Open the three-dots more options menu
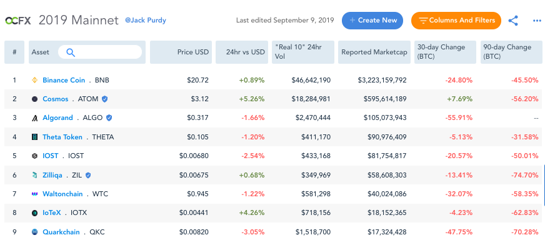Viewport: 545px width, 245px height. click(x=537, y=21)
